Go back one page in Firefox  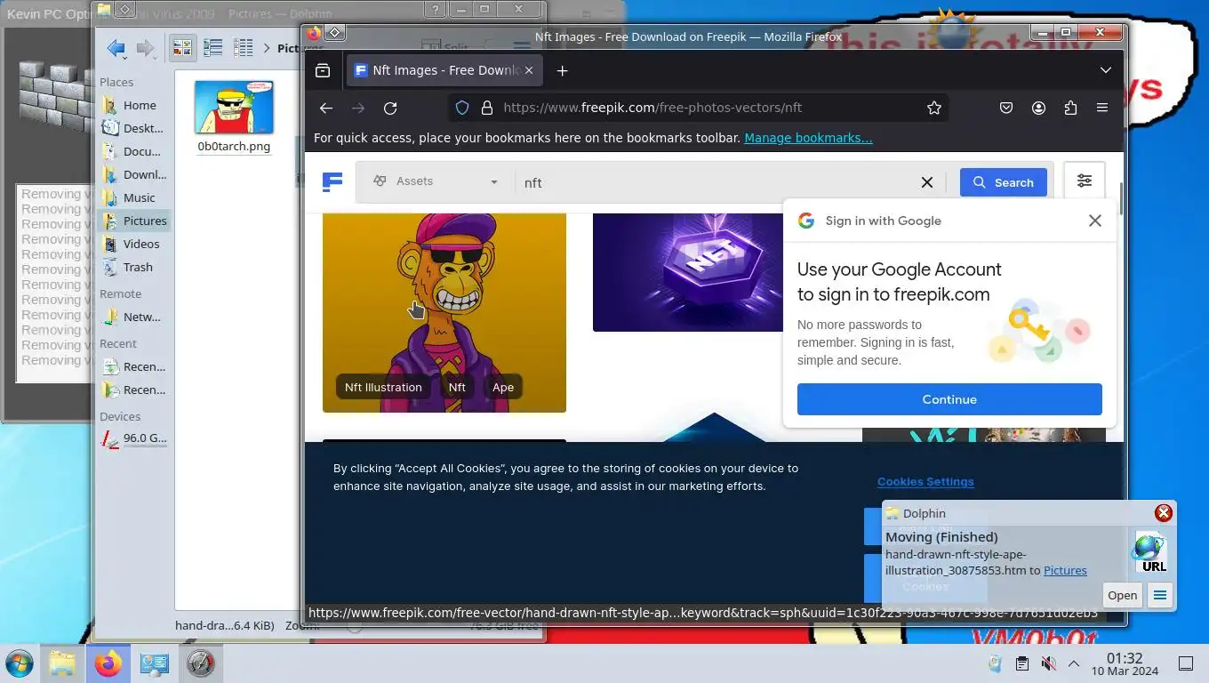(326, 108)
